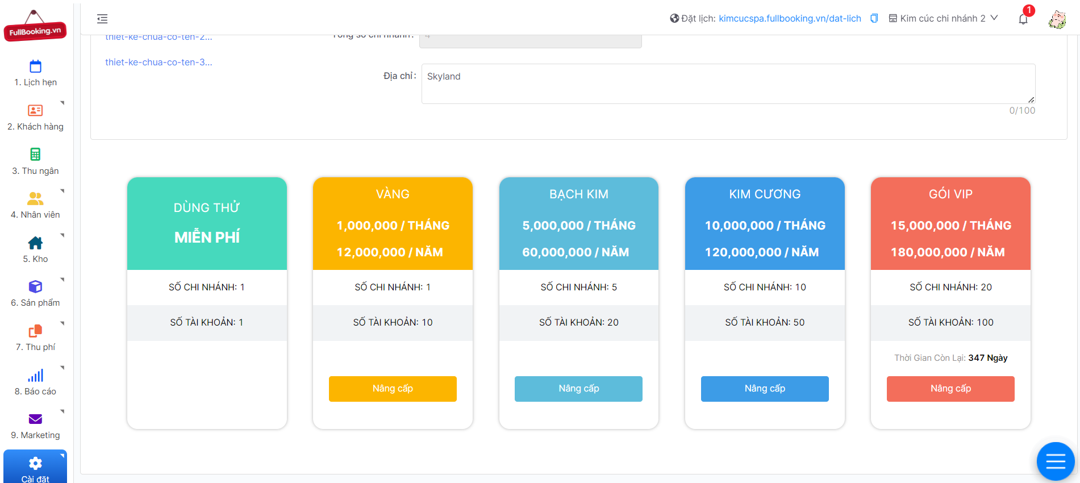Click Nâng cấp button for VÀNG plan
The height and width of the screenshot is (483, 1080).
point(393,389)
